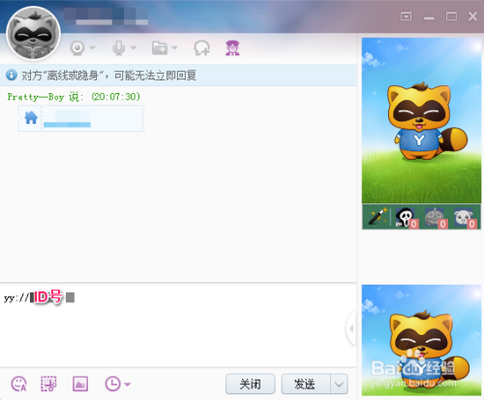Click the 发送 button
Screen dimensions: 484x400
pyautogui.click(x=306, y=384)
